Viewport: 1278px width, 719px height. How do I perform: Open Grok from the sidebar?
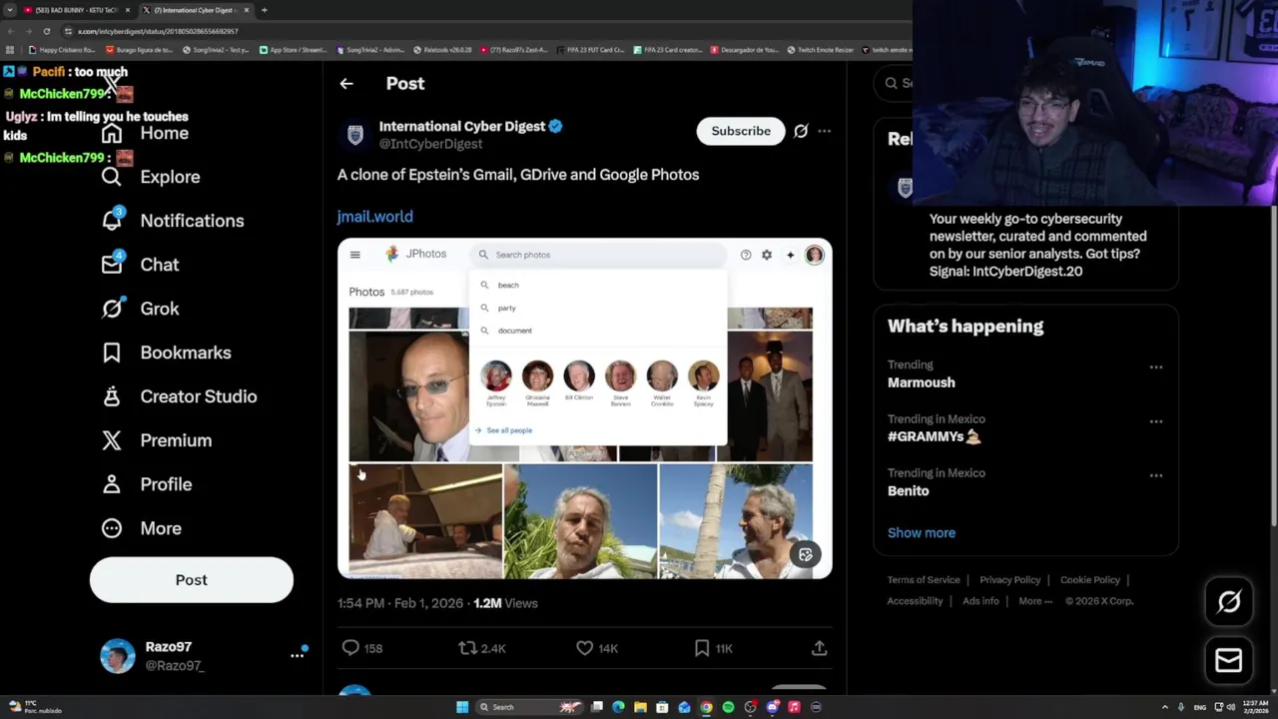click(140, 309)
